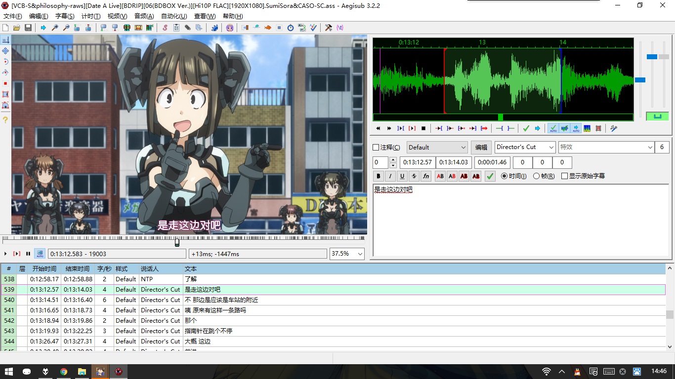The width and height of the screenshot is (675, 379).
Task: Go to the previous line in the audio toolbar
Action: [378, 128]
